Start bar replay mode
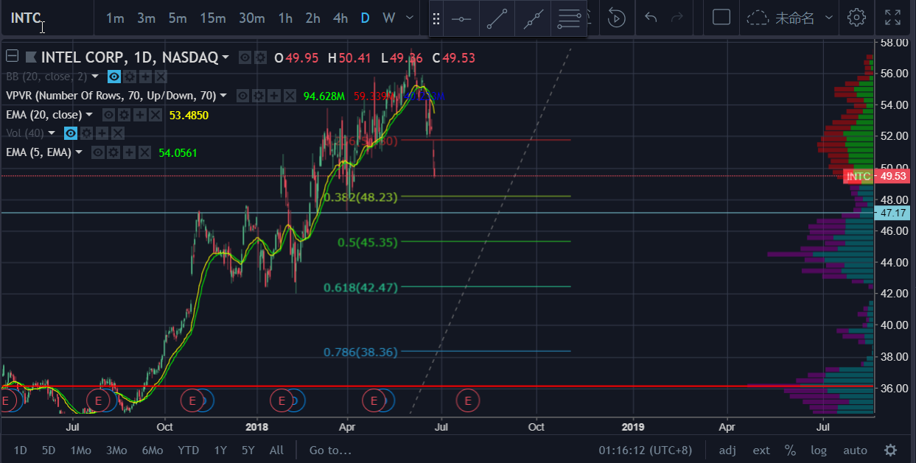 [617, 18]
